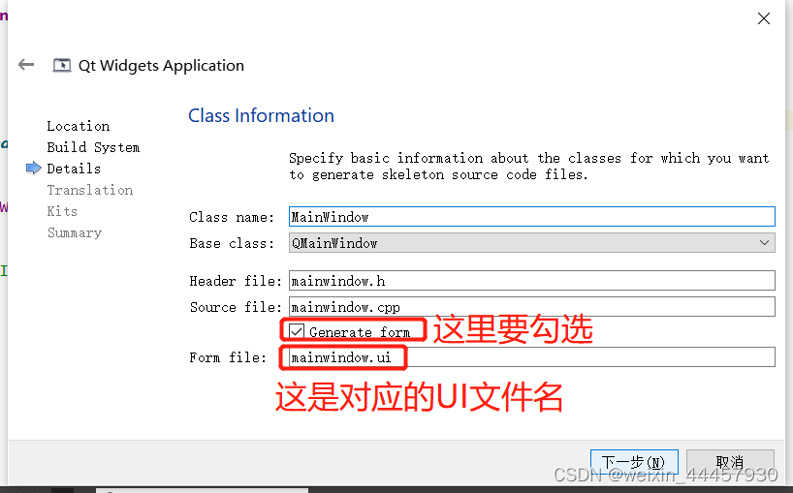This screenshot has width=793, height=493.
Task: Click the Qt Widgets Application title text
Action: pyautogui.click(x=161, y=66)
